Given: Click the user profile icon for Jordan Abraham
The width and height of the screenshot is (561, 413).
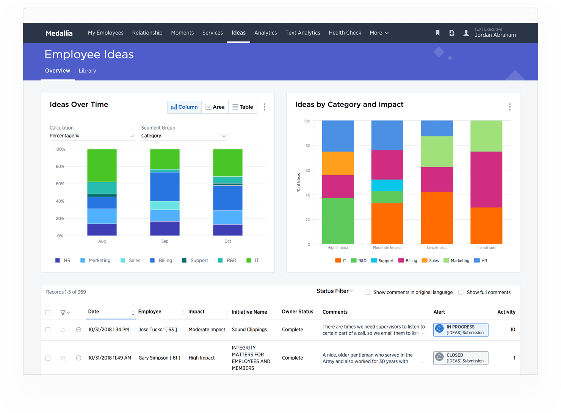Looking at the screenshot, I should pos(466,33).
